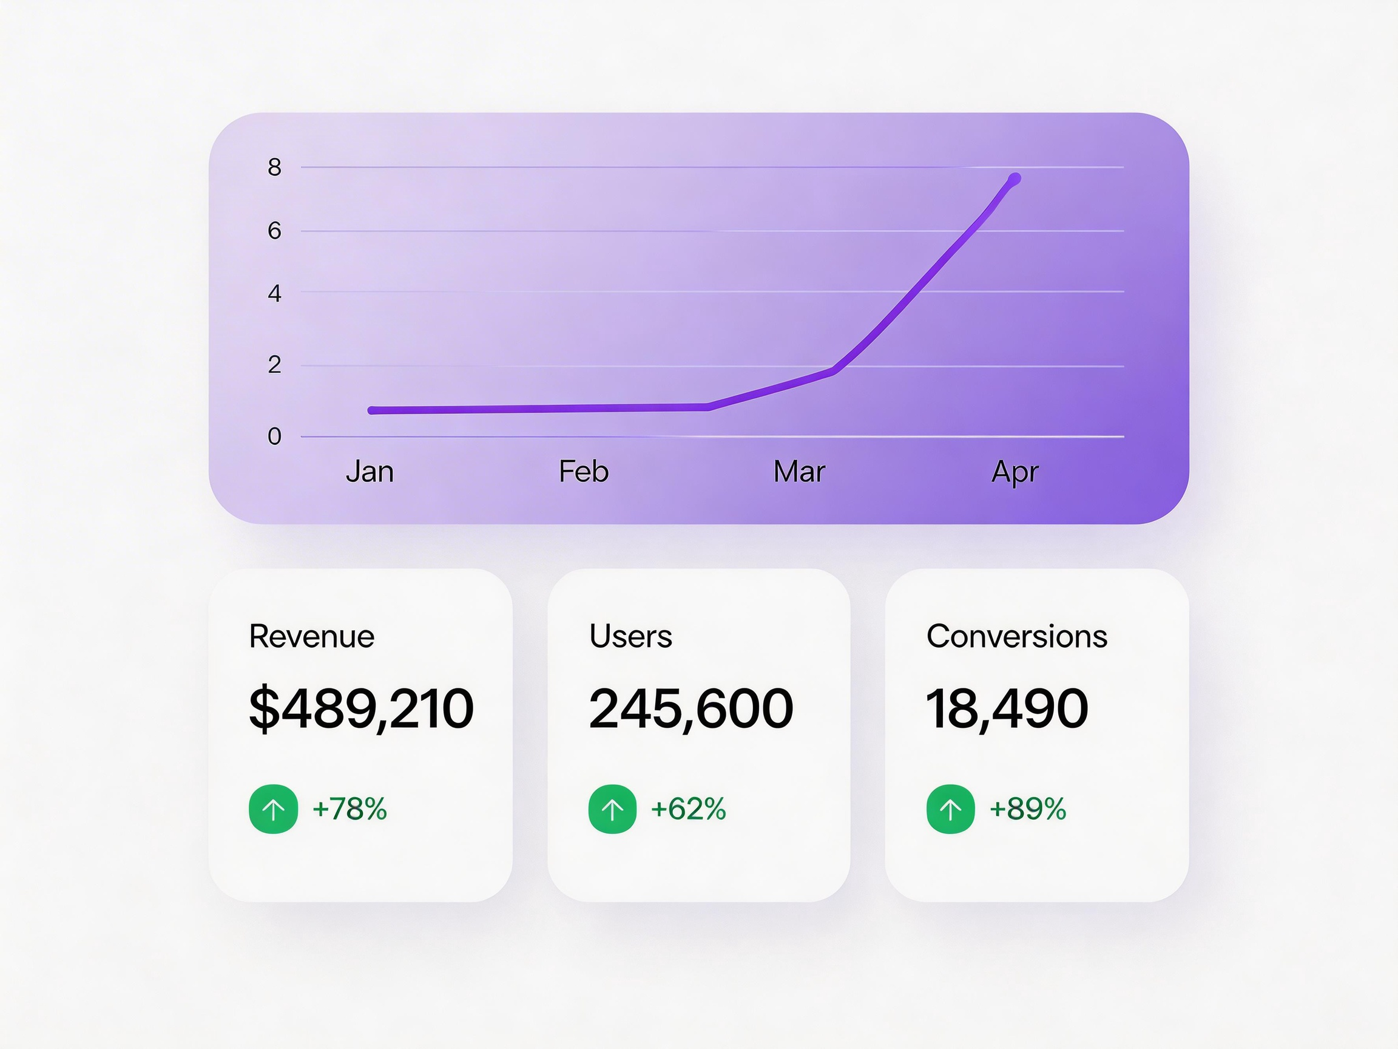The image size is (1398, 1049).
Task: Click the Users card title
Action: point(630,636)
